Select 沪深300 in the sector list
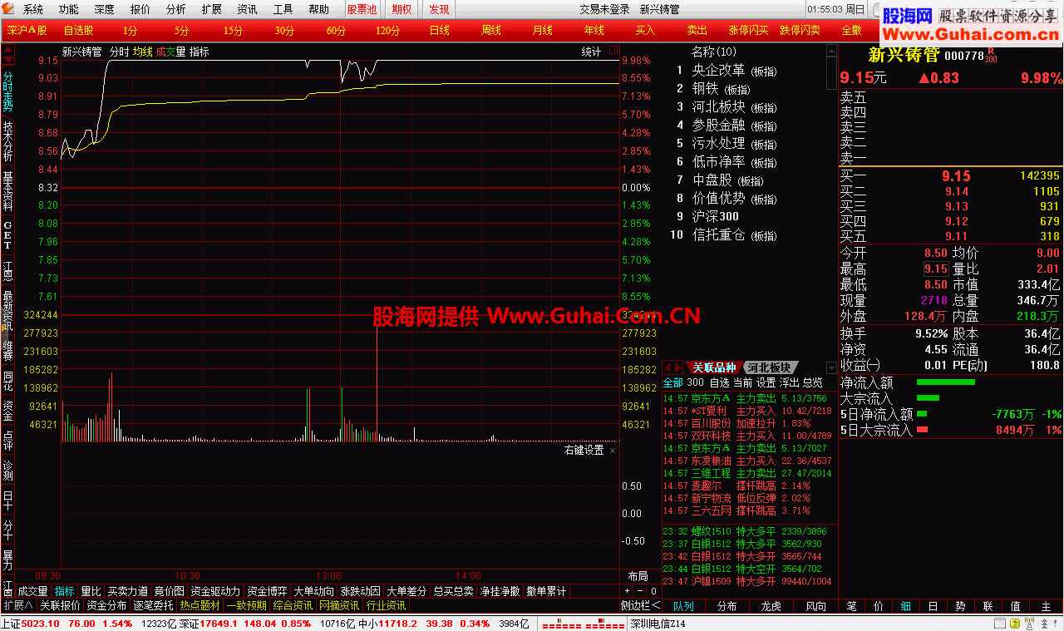The image size is (1064, 631). click(x=716, y=216)
